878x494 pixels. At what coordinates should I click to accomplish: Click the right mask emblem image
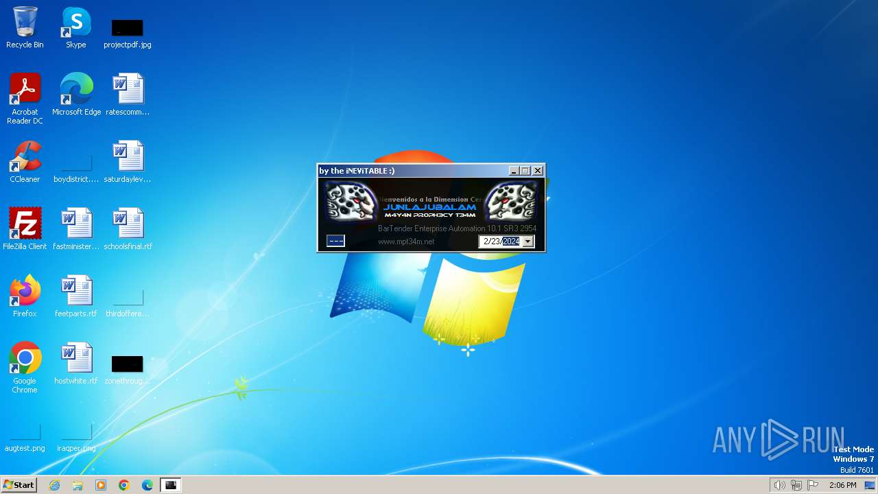[x=512, y=202]
